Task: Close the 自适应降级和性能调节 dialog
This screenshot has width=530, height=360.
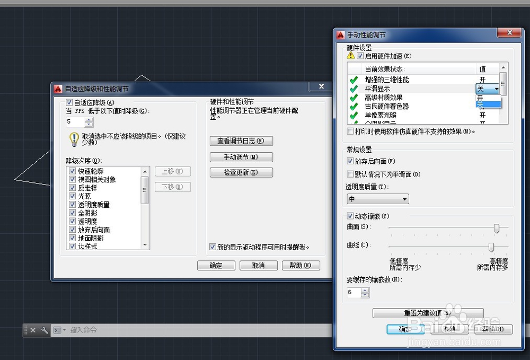Action: point(322,86)
